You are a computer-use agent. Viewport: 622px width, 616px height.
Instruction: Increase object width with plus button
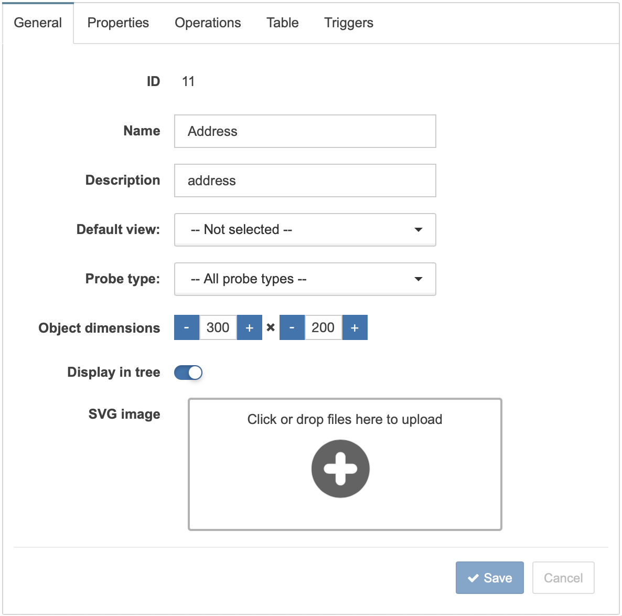click(250, 327)
